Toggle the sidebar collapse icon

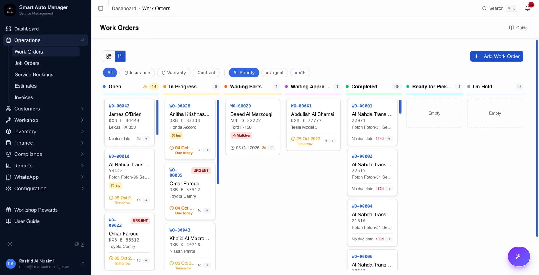pos(101,8)
